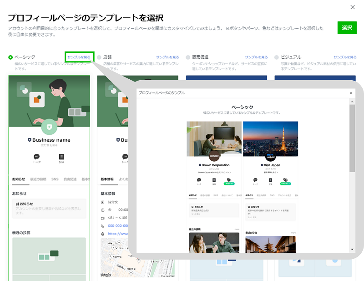Click the トーク chat icon under Business name
The image size is (364, 281).
[37, 157]
